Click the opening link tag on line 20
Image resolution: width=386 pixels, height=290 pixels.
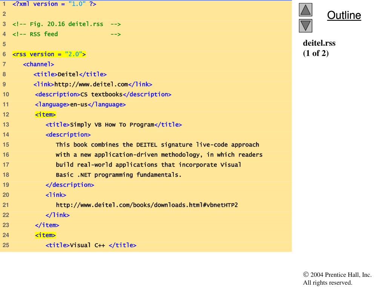pos(56,195)
